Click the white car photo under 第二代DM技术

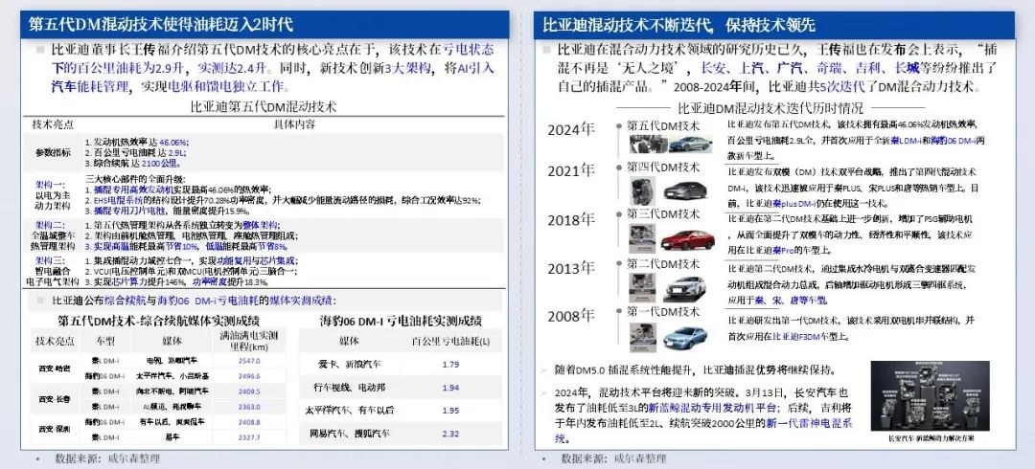pyautogui.click(x=684, y=288)
